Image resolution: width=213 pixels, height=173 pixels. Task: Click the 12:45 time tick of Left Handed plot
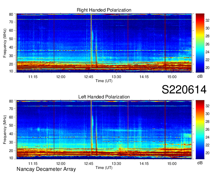click(89, 163)
